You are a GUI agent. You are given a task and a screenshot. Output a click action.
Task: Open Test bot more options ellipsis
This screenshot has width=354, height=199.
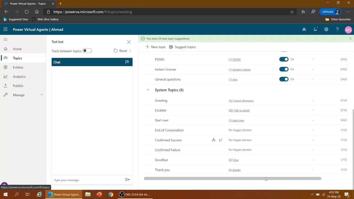(x=130, y=51)
